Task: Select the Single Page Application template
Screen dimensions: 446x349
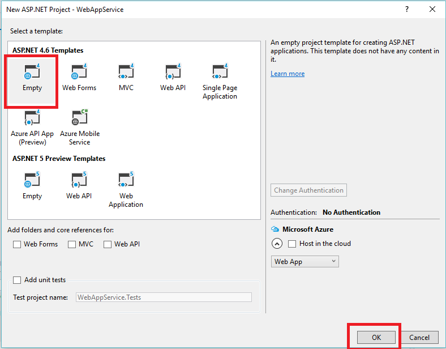Action: pyautogui.click(x=220, y=73)
